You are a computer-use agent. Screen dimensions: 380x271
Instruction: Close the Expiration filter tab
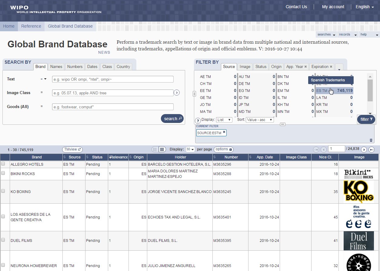(x=331, y=67)
